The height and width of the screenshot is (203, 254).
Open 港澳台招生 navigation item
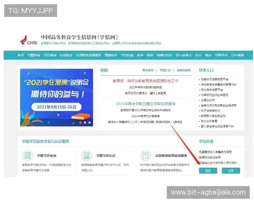coord(164,55)
